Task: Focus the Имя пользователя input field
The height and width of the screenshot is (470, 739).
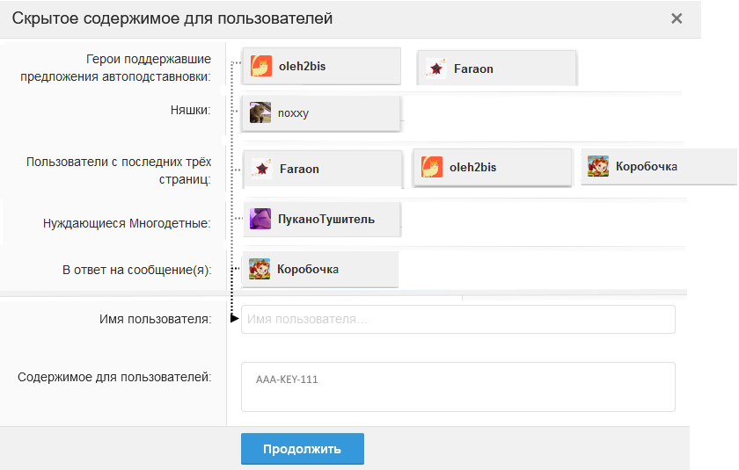Action: [x=458, y=320]
